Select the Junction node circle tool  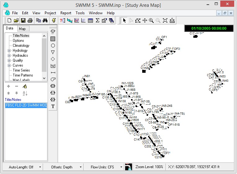tap(53, 46)
